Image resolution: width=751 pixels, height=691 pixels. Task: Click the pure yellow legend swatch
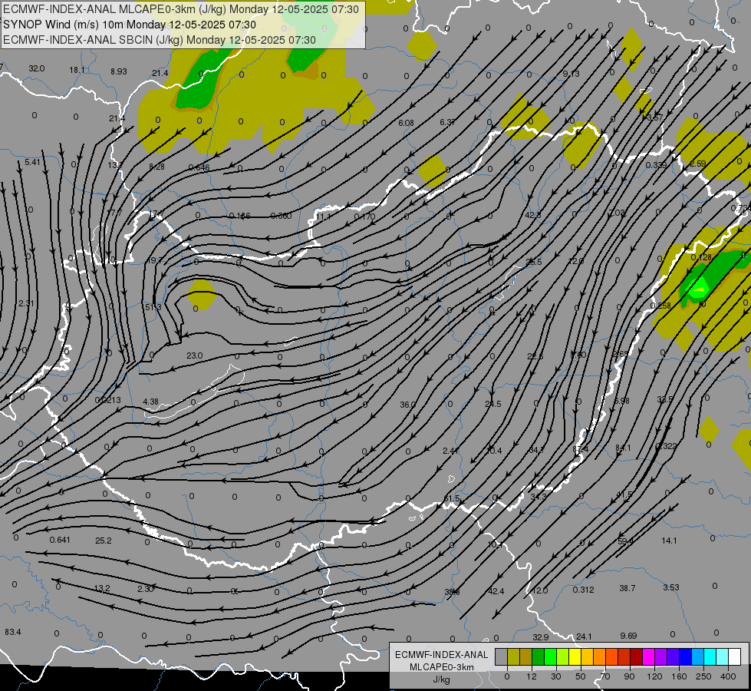click(575, 657)
